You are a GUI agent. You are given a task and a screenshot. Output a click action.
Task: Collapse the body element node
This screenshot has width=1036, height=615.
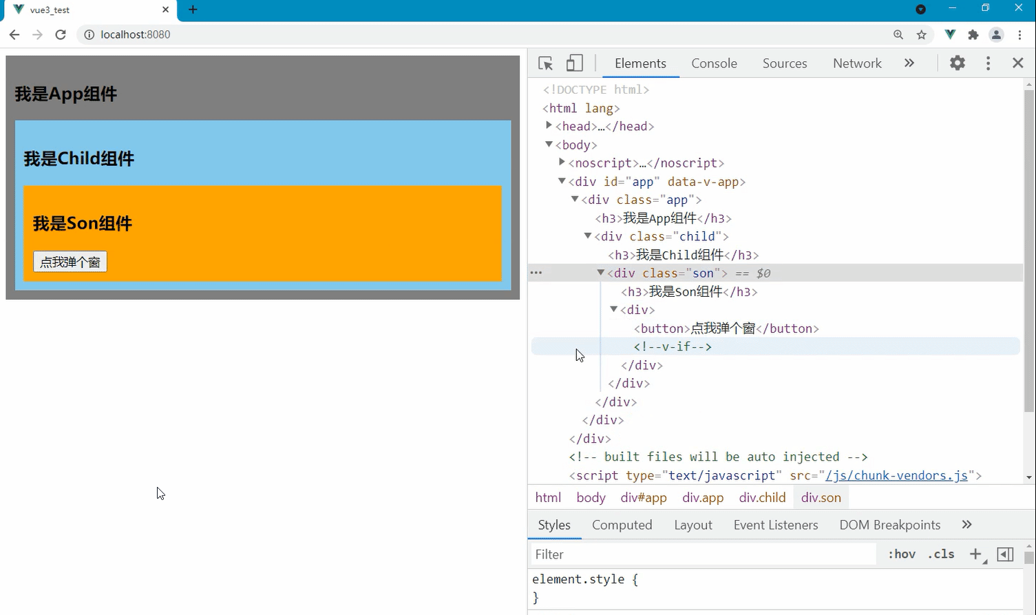pyautogui.click(x=549, y=144)
